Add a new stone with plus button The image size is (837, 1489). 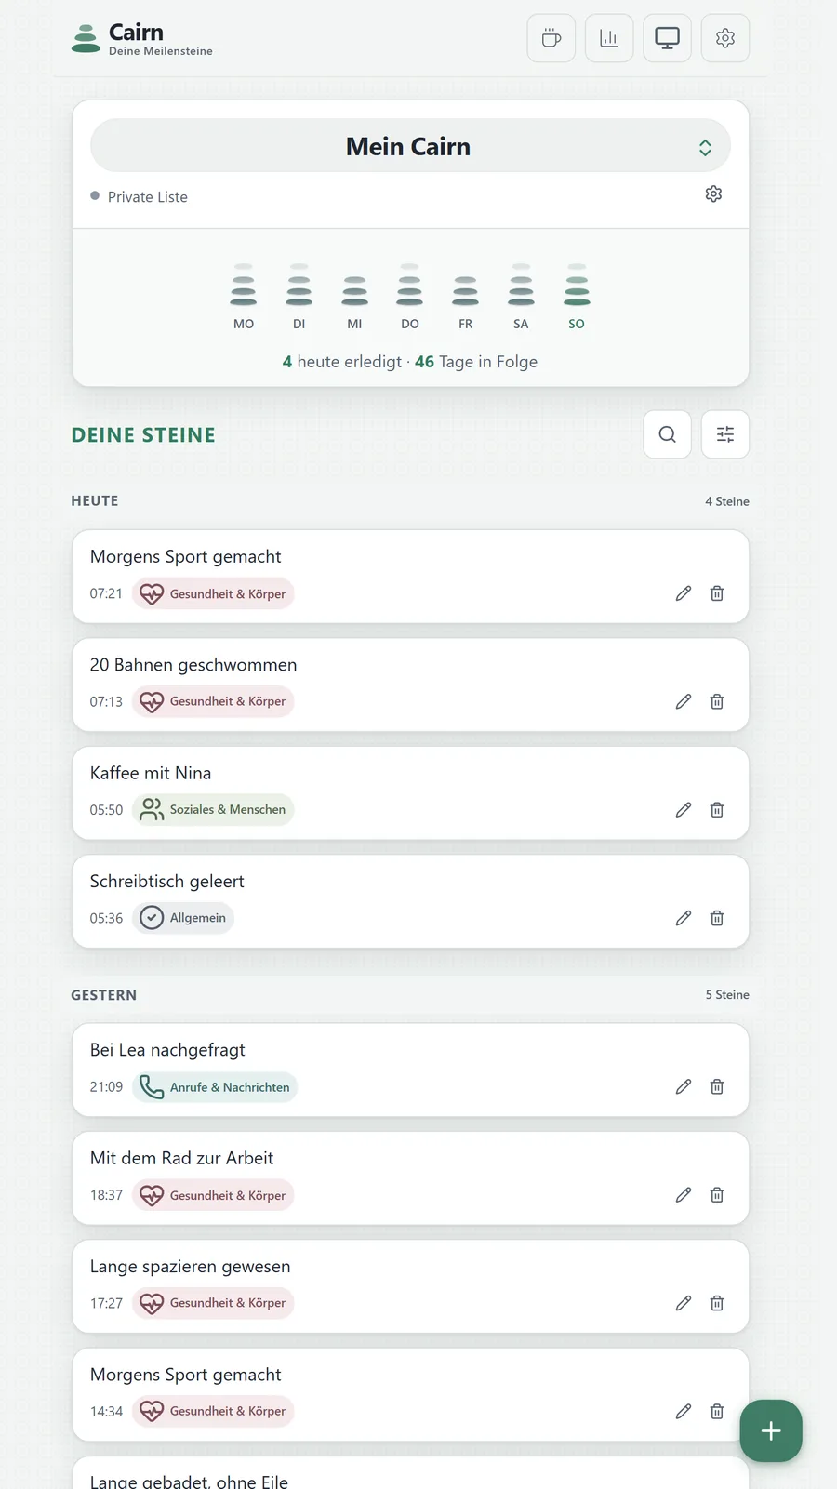tap(771, 1430)
